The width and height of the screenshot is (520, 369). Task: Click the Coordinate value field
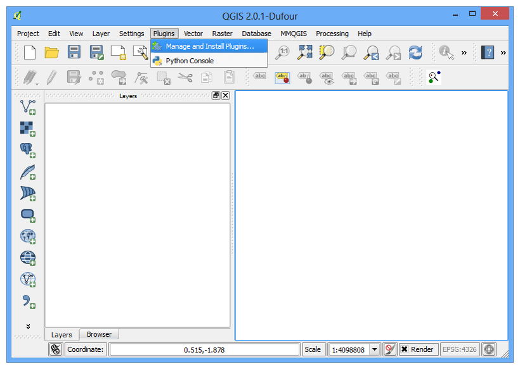204,349
